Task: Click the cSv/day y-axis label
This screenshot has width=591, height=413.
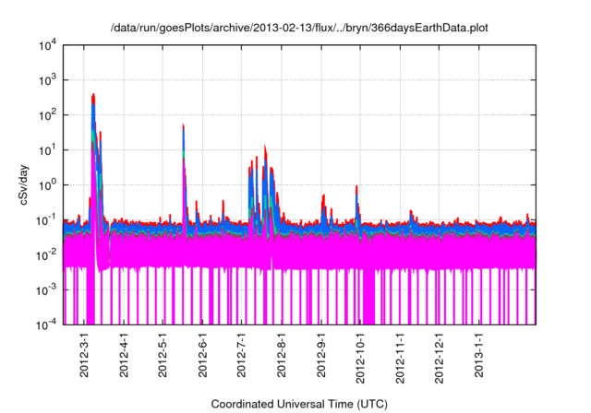Action: pos(24,184)
